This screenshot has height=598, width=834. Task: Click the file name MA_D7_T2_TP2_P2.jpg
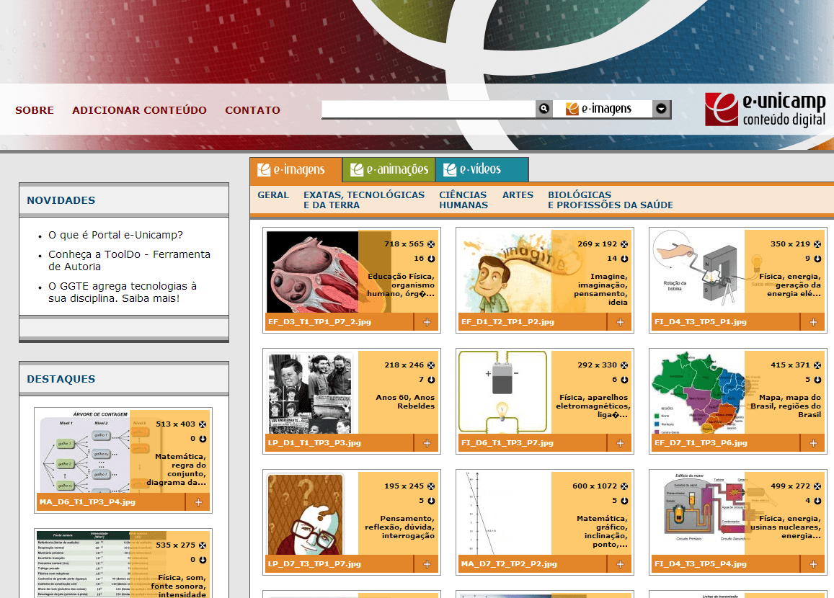tap(510, 565)
